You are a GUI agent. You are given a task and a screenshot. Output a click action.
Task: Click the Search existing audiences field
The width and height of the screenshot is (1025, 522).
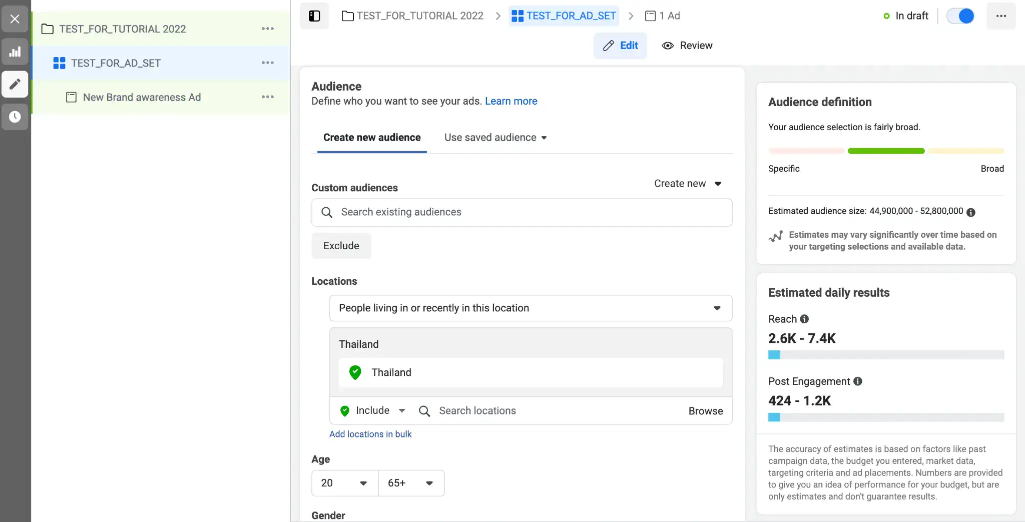point(522,212)
